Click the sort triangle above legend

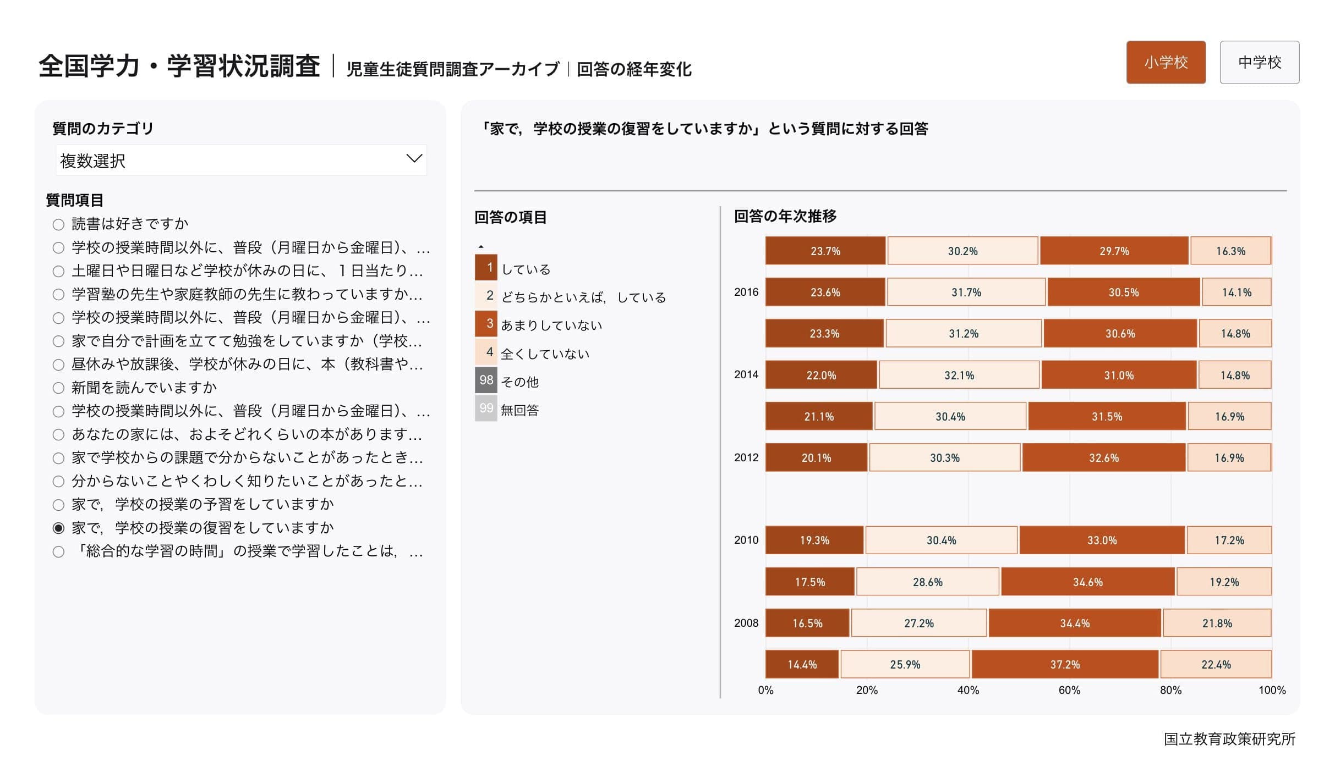481,247
